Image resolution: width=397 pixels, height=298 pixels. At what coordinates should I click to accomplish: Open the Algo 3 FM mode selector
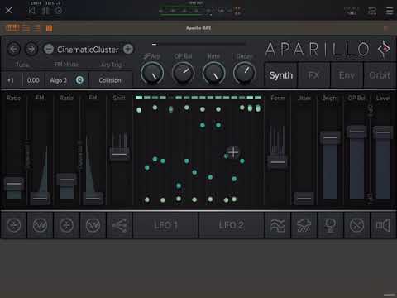[x=58, y=80]
